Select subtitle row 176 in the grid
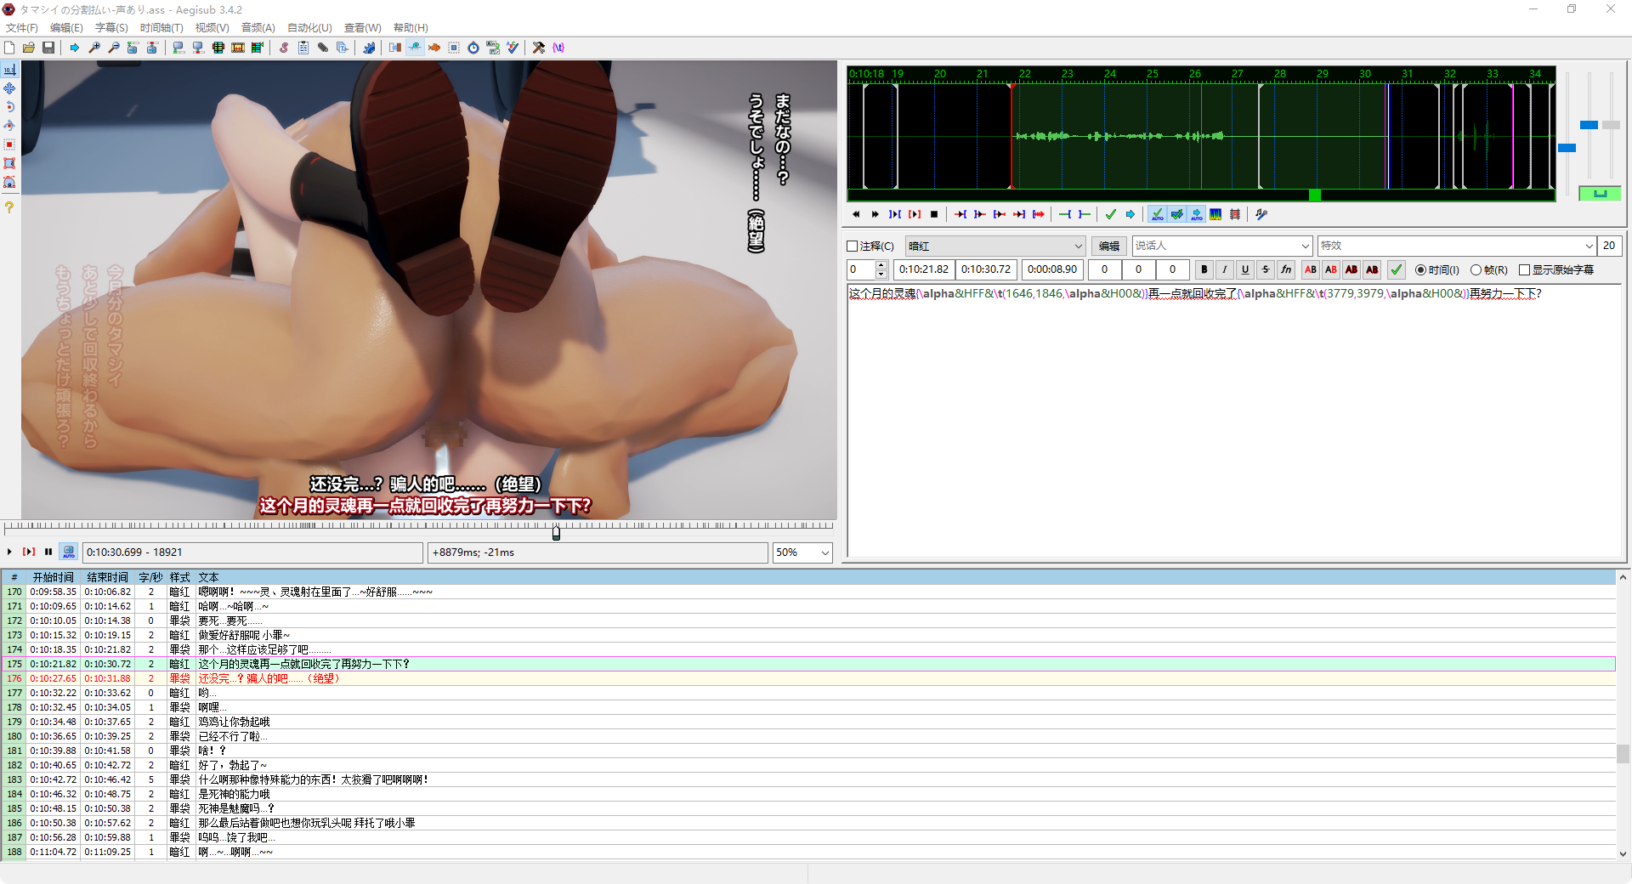 [x=807, y=678]
